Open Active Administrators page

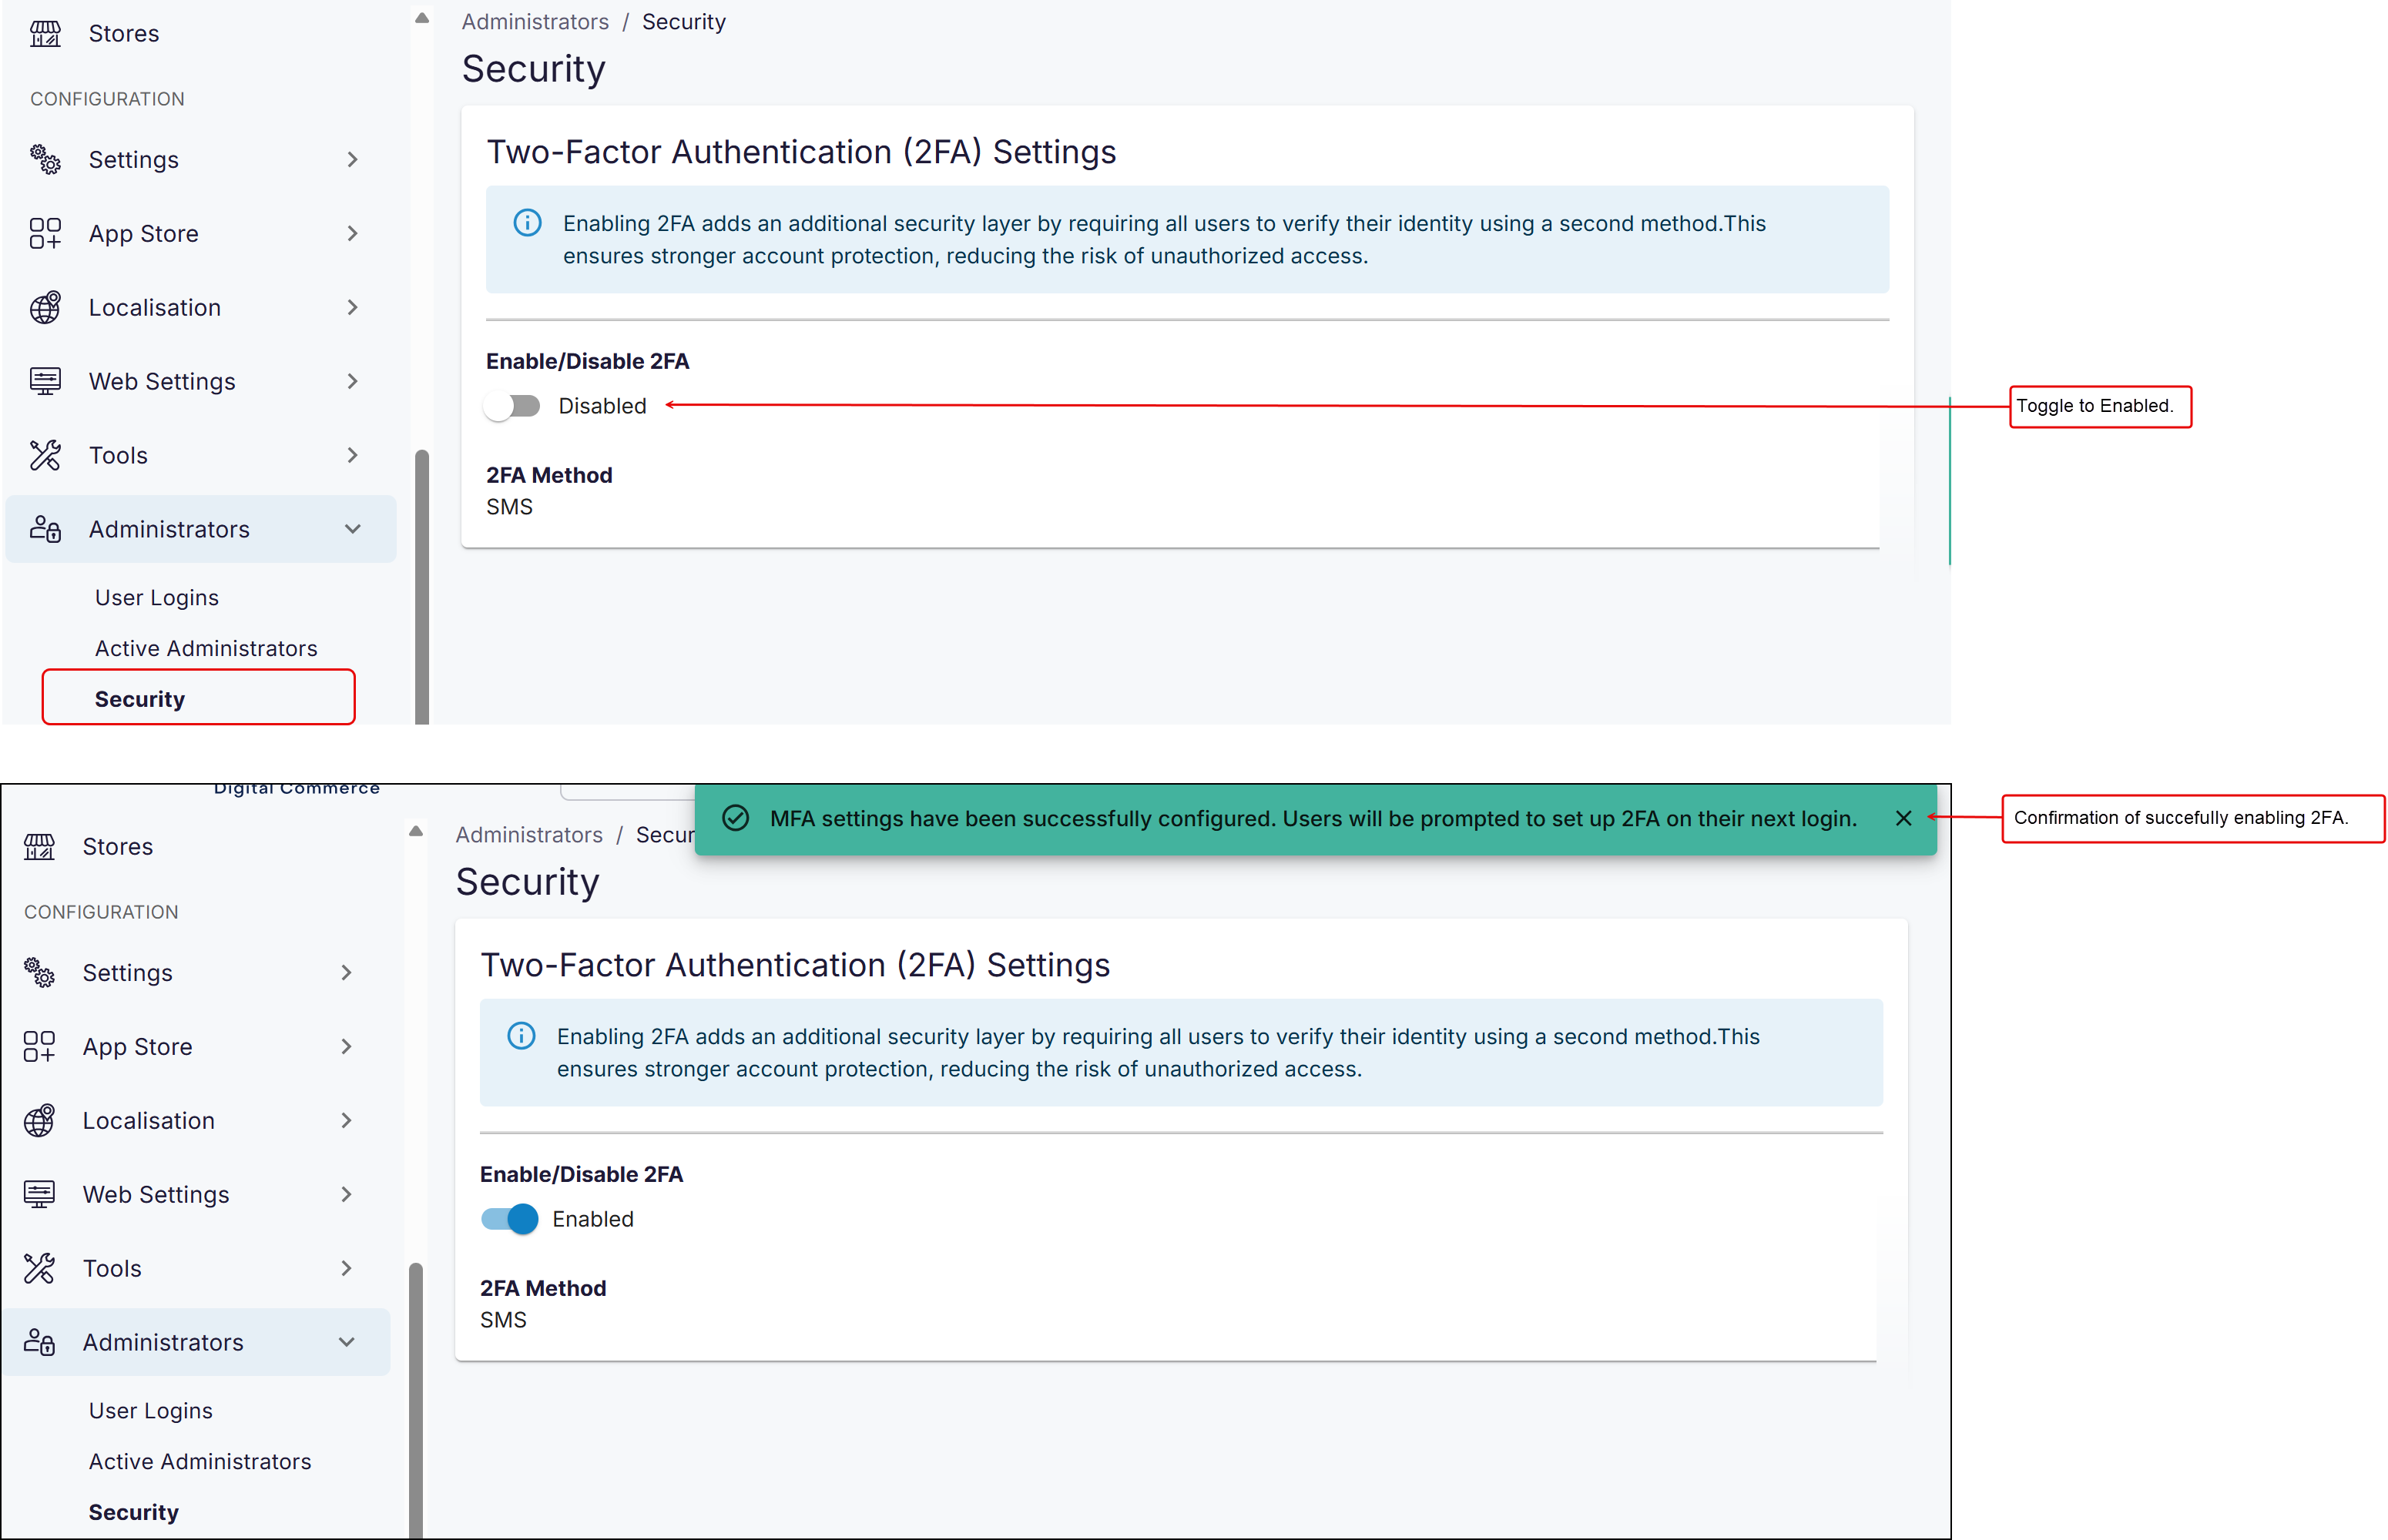206,648
